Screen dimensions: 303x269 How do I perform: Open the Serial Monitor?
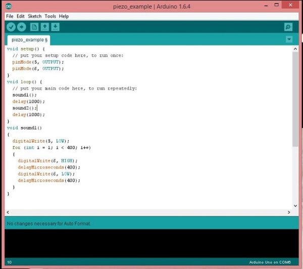[x=288, y=27]
